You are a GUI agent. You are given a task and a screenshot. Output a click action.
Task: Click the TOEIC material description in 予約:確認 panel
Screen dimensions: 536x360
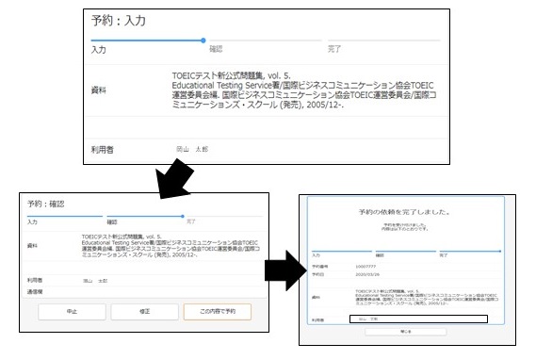171,245
